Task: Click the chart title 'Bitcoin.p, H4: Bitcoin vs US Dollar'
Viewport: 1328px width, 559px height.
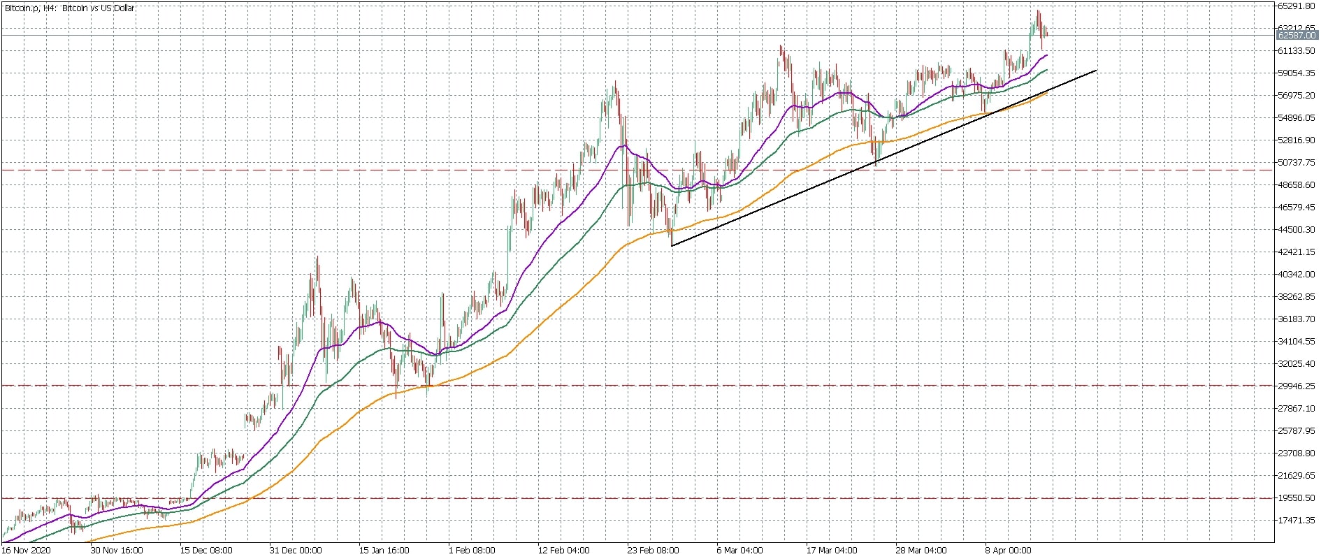Action: click(70, 8)
